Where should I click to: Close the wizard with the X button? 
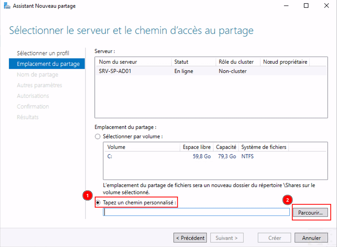[x=326, y=6]
